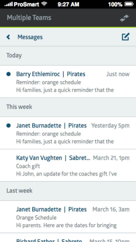The width and height of the screenshot is (136, 242).
Task: Select the Multiple Teams header title
Action: 29,18
